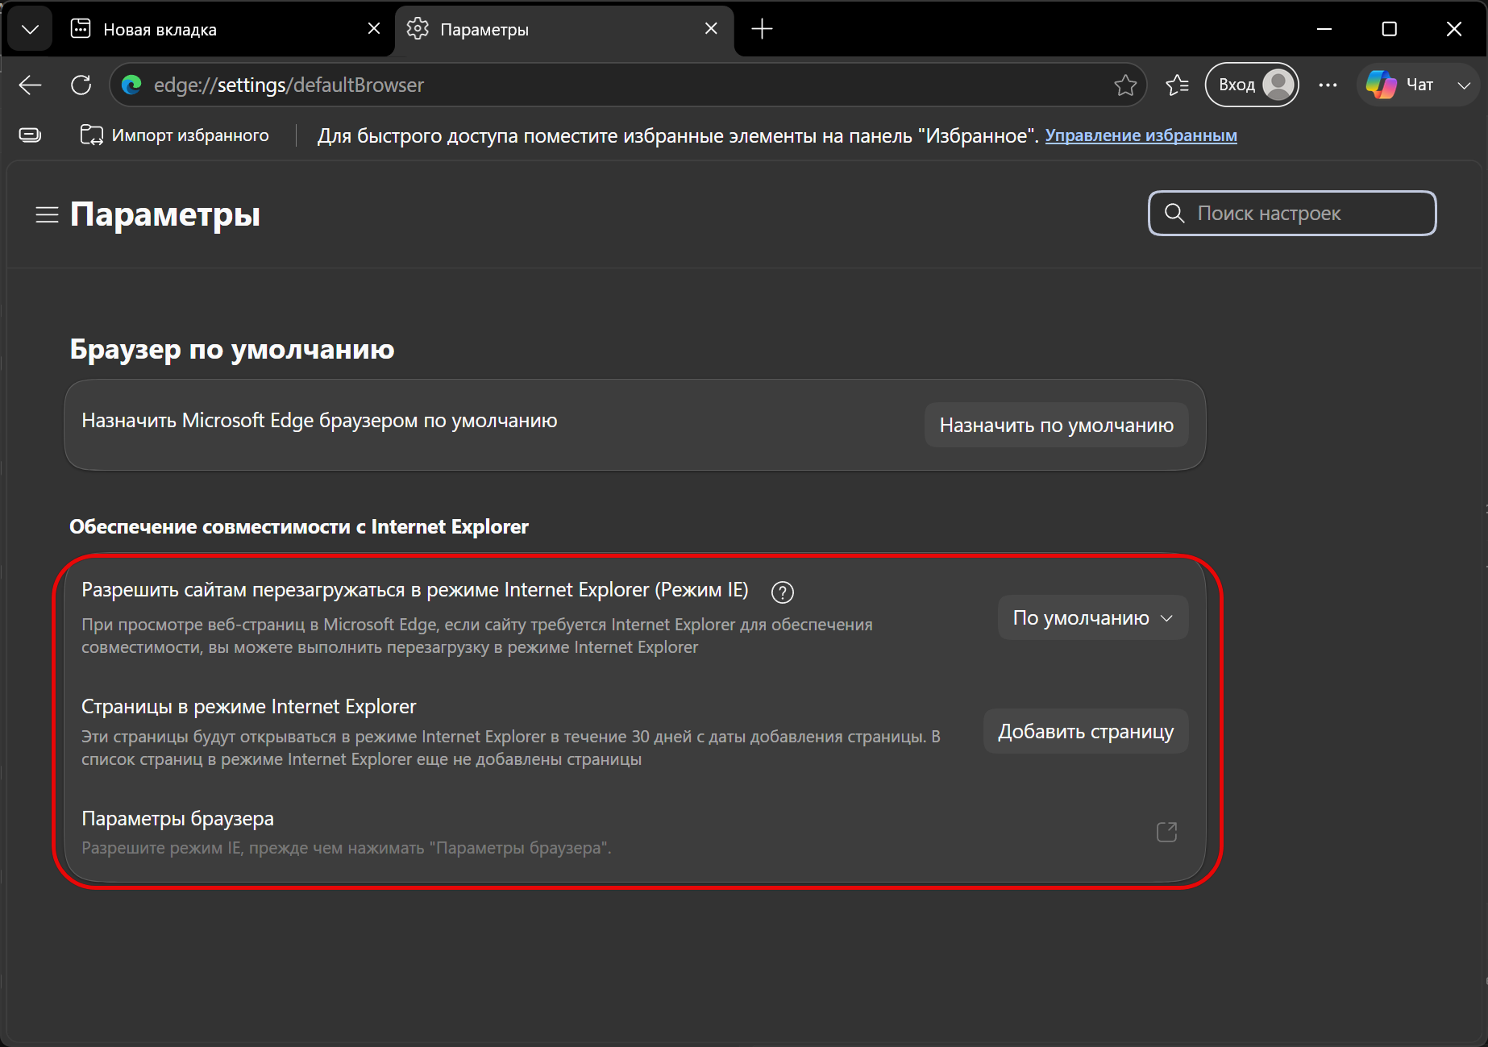The width and height of the screenshot is (1488, 1047).
Task: Click Обеспечение совместимости с Internet Explorer heading
Action: [x=299, y=526]
